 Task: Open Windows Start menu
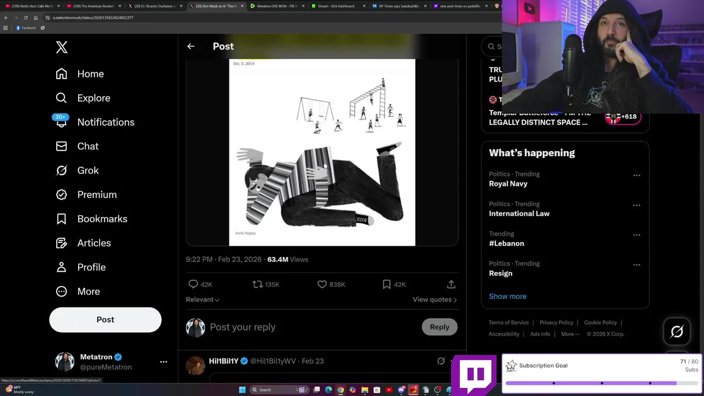(242, 390)
